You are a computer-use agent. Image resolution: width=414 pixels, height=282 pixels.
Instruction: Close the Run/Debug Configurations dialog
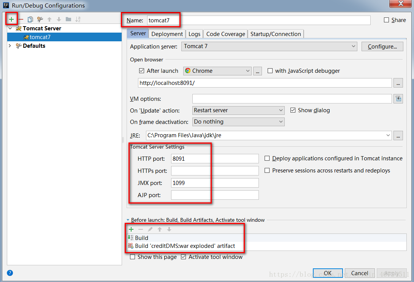click(401, 3)
